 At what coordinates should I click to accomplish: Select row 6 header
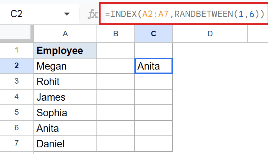point(17,128)
